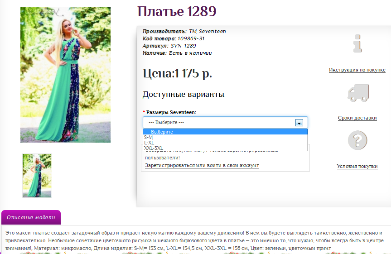This screenshot has width=391, height=254.
Task: Click Наличие: Есть в наличии text
Action: tap(177, 53)
